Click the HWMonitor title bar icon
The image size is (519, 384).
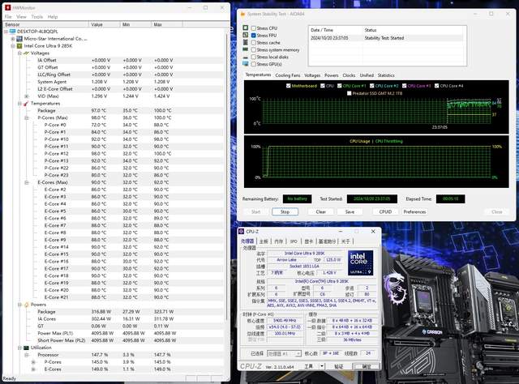click(7, 7)
